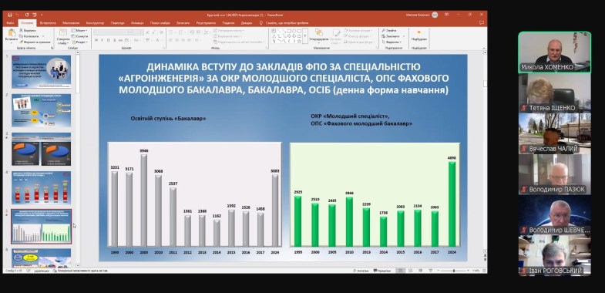Adjust the zoom slider in status bar
The height and width of the screenshot is (293, 605).
click(x=453, y=271)
